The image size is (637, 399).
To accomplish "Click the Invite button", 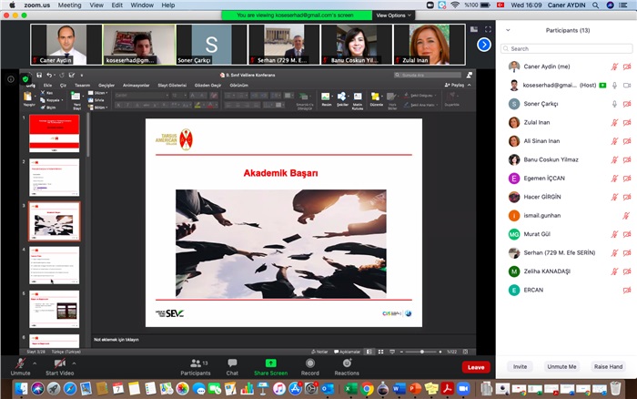I will click(520, 366).
